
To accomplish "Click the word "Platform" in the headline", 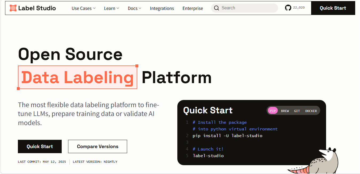I will [x=177, y=78].
